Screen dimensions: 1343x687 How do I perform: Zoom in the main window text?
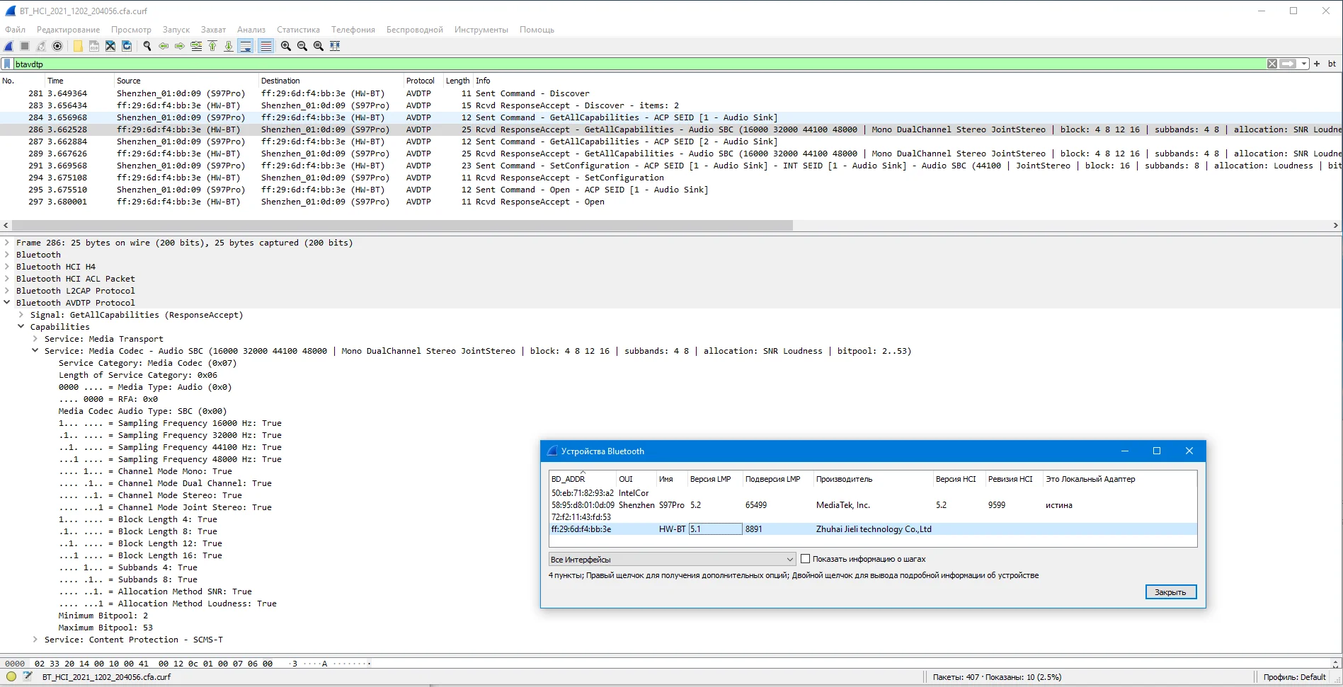point(286,46)
